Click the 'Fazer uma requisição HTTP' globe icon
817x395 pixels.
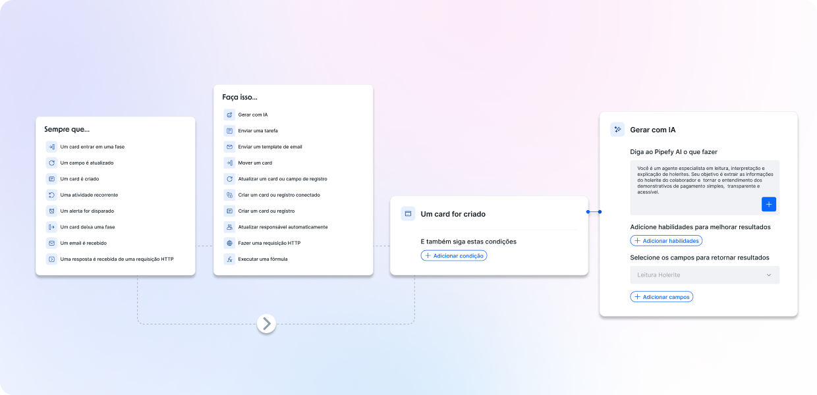tap(229, 243)
